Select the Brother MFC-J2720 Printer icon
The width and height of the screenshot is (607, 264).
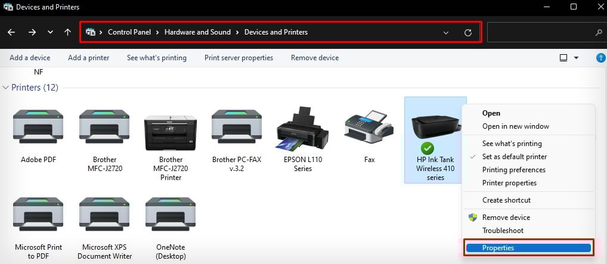171,133
